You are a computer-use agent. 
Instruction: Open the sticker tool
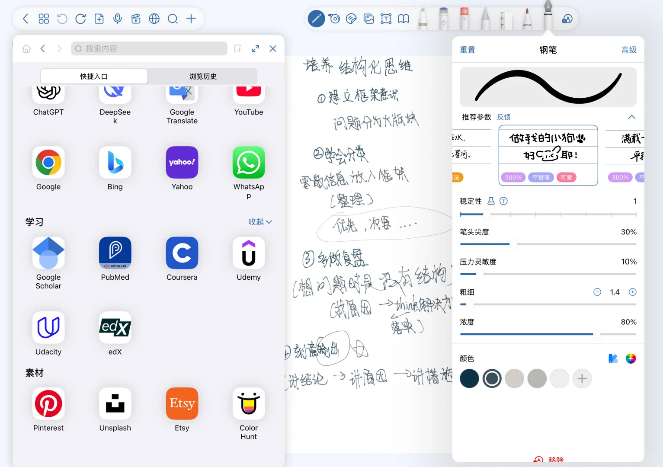[351, 19]
